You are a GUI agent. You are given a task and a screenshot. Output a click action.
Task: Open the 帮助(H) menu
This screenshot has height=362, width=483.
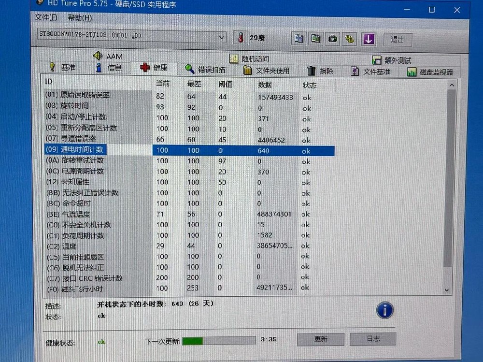pyautogui.click(x=80, y=18)
